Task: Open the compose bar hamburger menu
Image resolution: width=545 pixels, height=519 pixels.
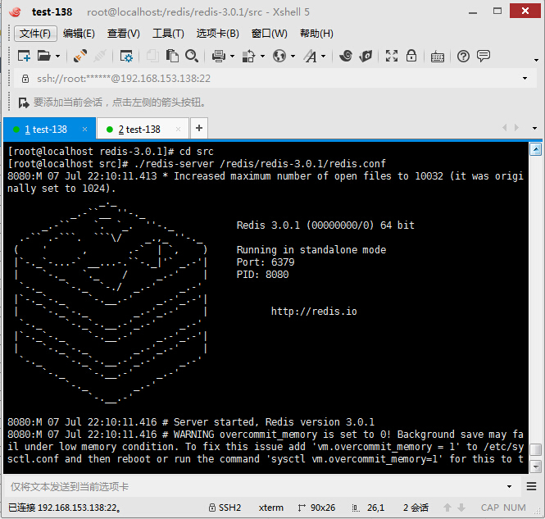Action: (531, 486)
